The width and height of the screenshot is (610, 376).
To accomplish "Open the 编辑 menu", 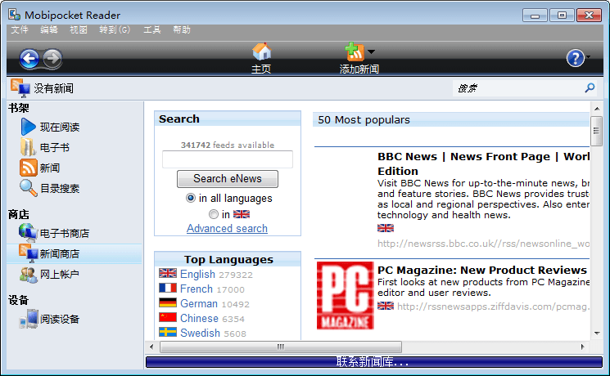I will coord(49,29).
